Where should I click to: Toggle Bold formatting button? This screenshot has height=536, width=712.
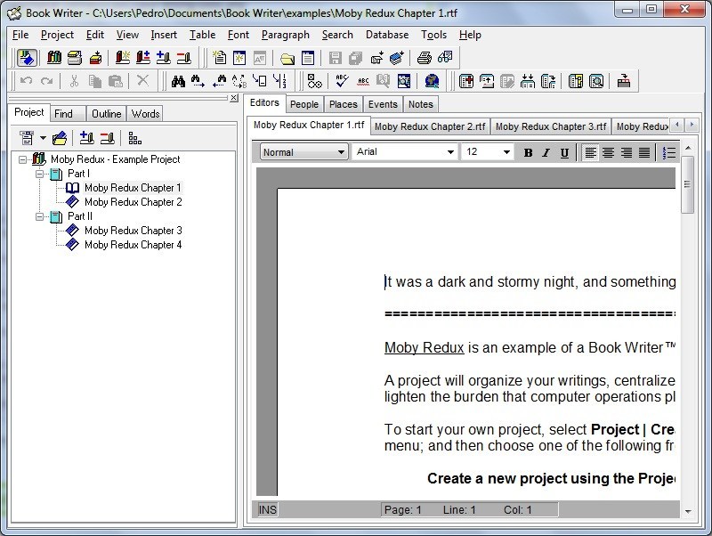528,152
